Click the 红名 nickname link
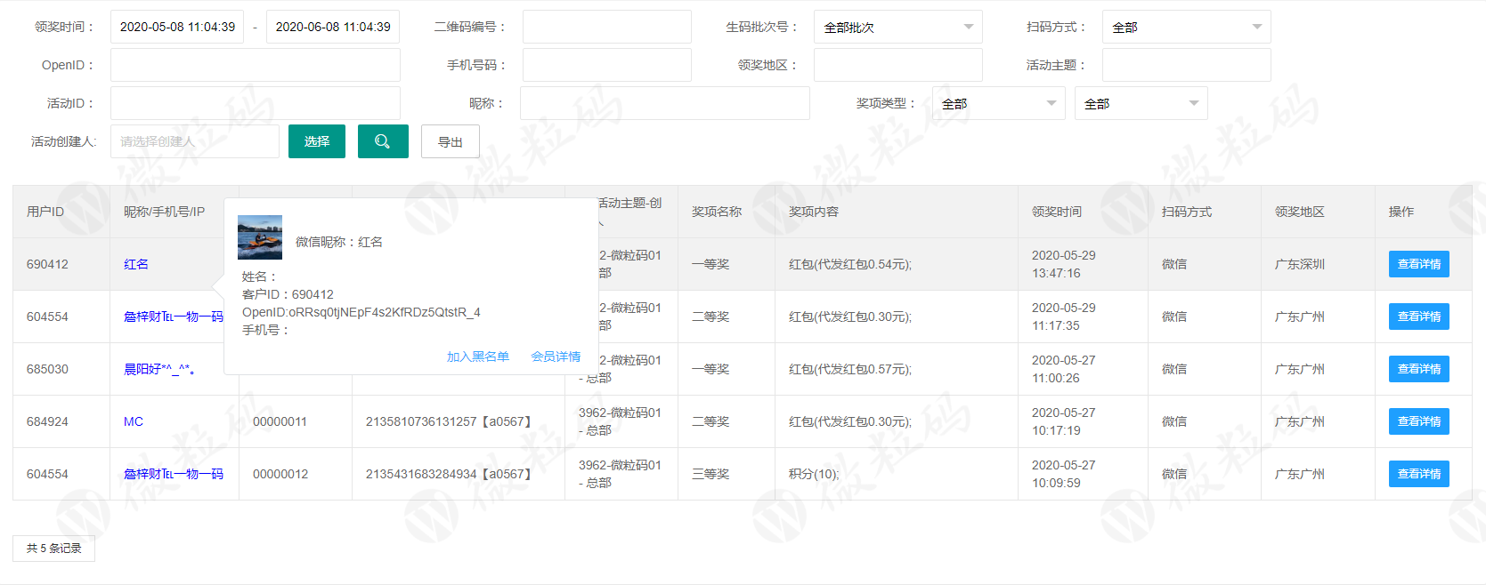 coord(136,264)
